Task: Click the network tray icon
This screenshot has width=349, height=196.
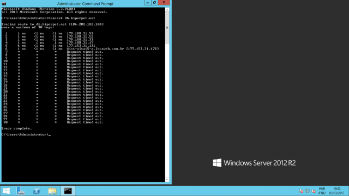Action: (x=308, y=191)
